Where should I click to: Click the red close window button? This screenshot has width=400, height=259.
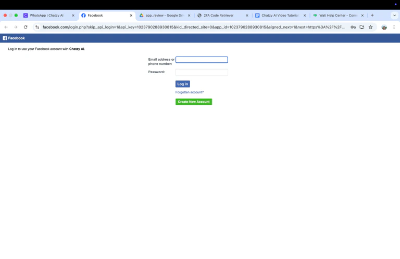pyautogui.click(x=5, y=16)
